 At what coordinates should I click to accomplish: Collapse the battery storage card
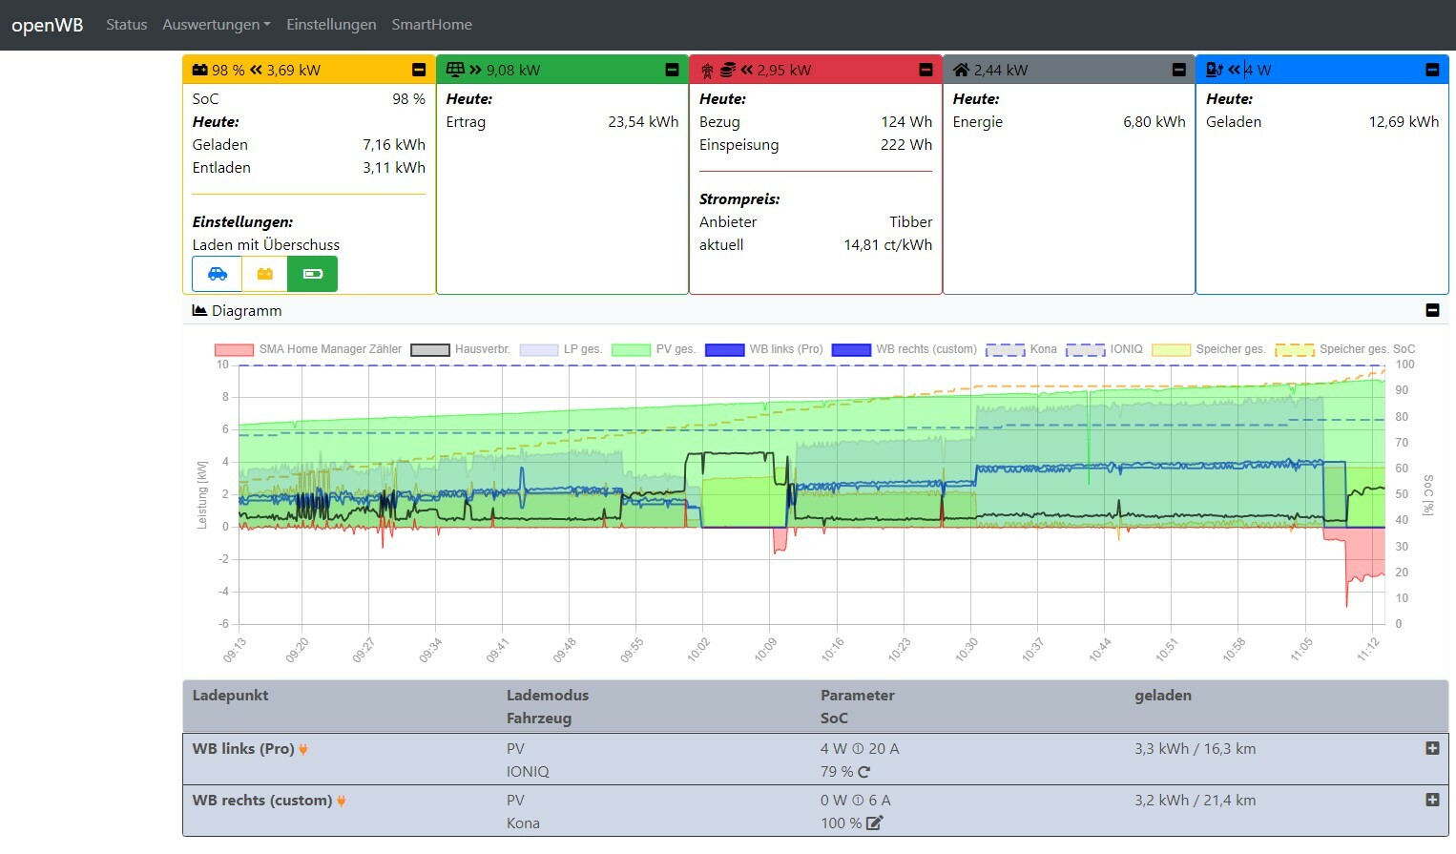(x=419, y=70)
